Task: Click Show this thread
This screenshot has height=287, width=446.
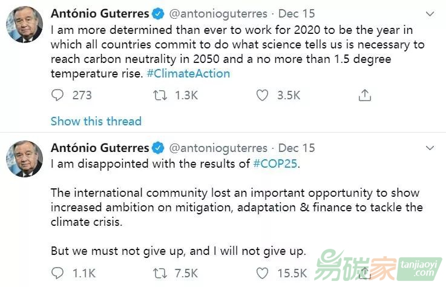Action: pos(96,121)
